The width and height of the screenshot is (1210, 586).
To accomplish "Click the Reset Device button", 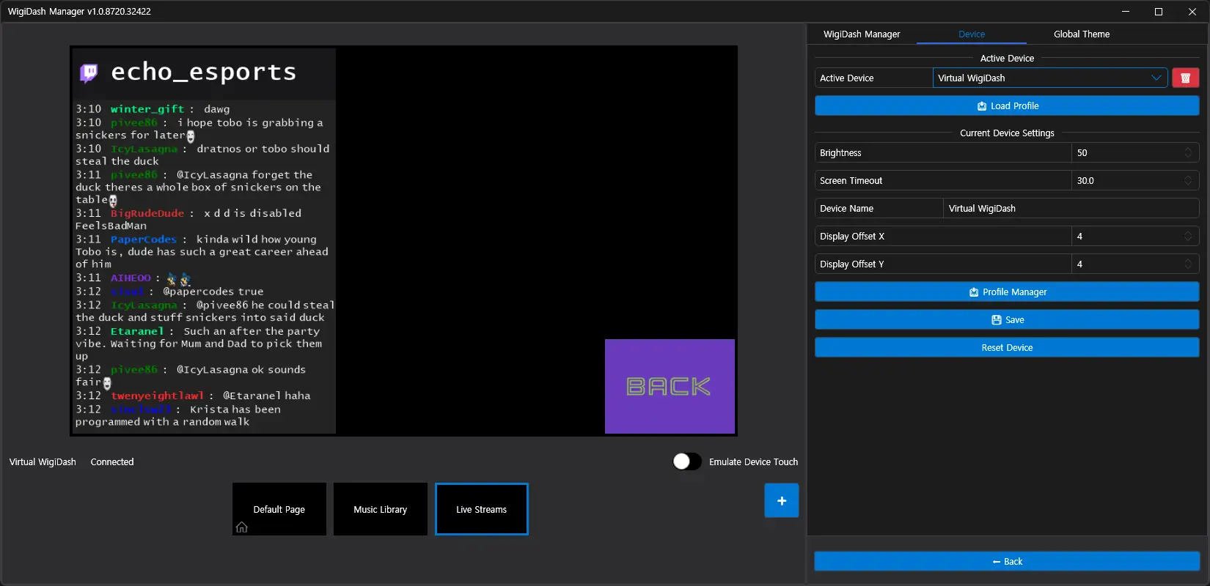I will [x=1007, y=348].
